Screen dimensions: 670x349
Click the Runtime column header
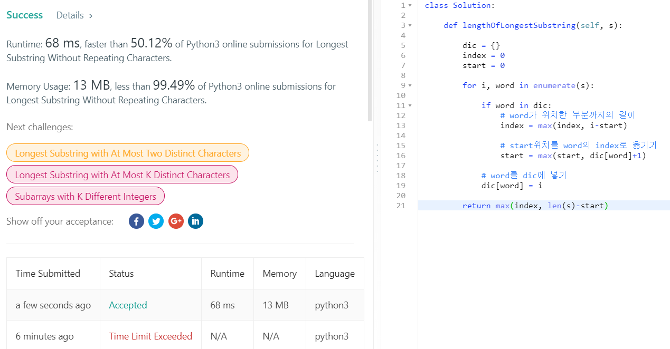point(227,274)
